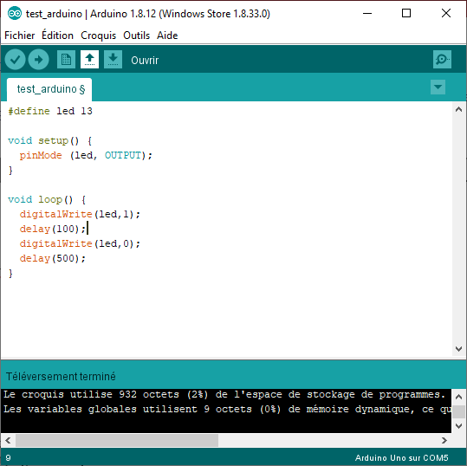Place cursor at end of delay(500); line
467x466 pixels.
86,258
